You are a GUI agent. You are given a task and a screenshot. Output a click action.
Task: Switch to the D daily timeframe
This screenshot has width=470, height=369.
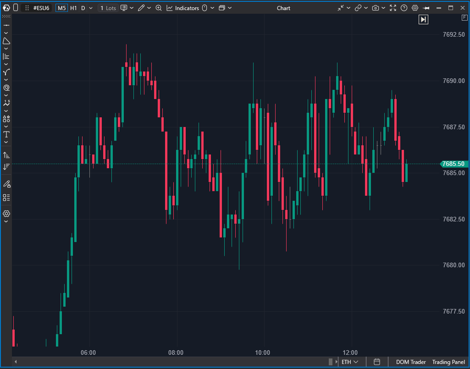click(83, 8)
